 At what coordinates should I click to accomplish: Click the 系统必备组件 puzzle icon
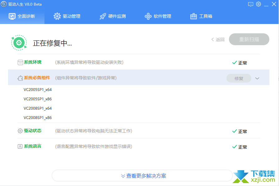pos(20,78)
